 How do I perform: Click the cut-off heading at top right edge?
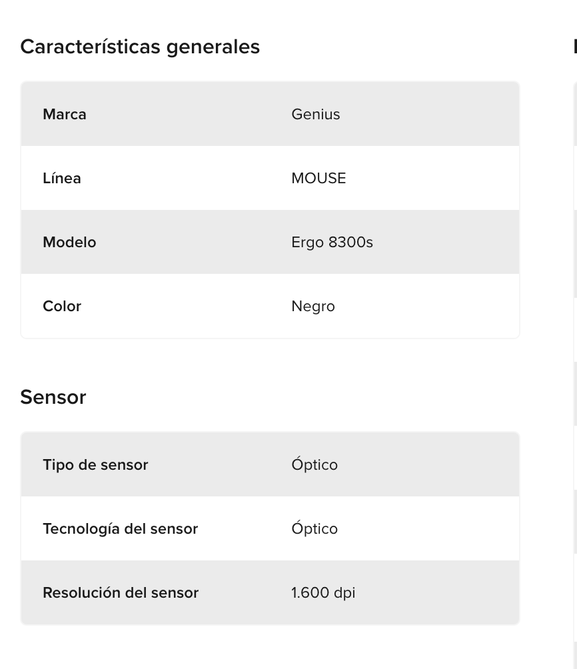pos(574,47)
